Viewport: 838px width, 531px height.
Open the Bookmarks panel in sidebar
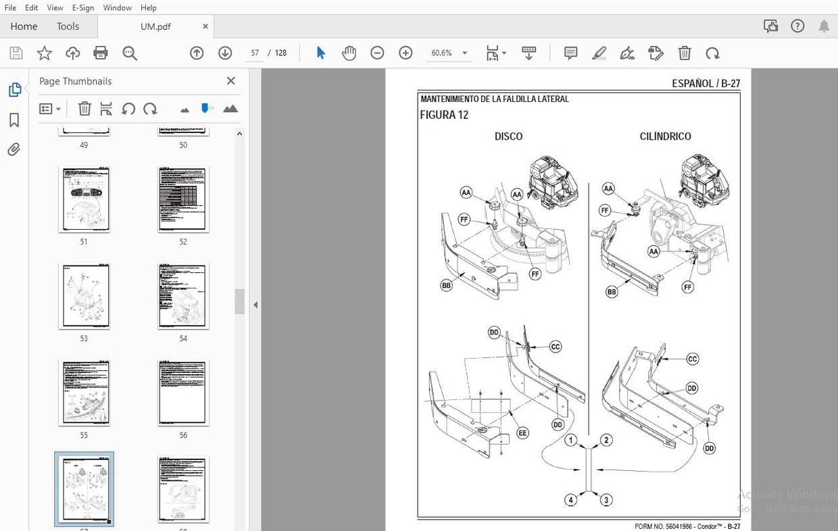click(x=15, y=120)
